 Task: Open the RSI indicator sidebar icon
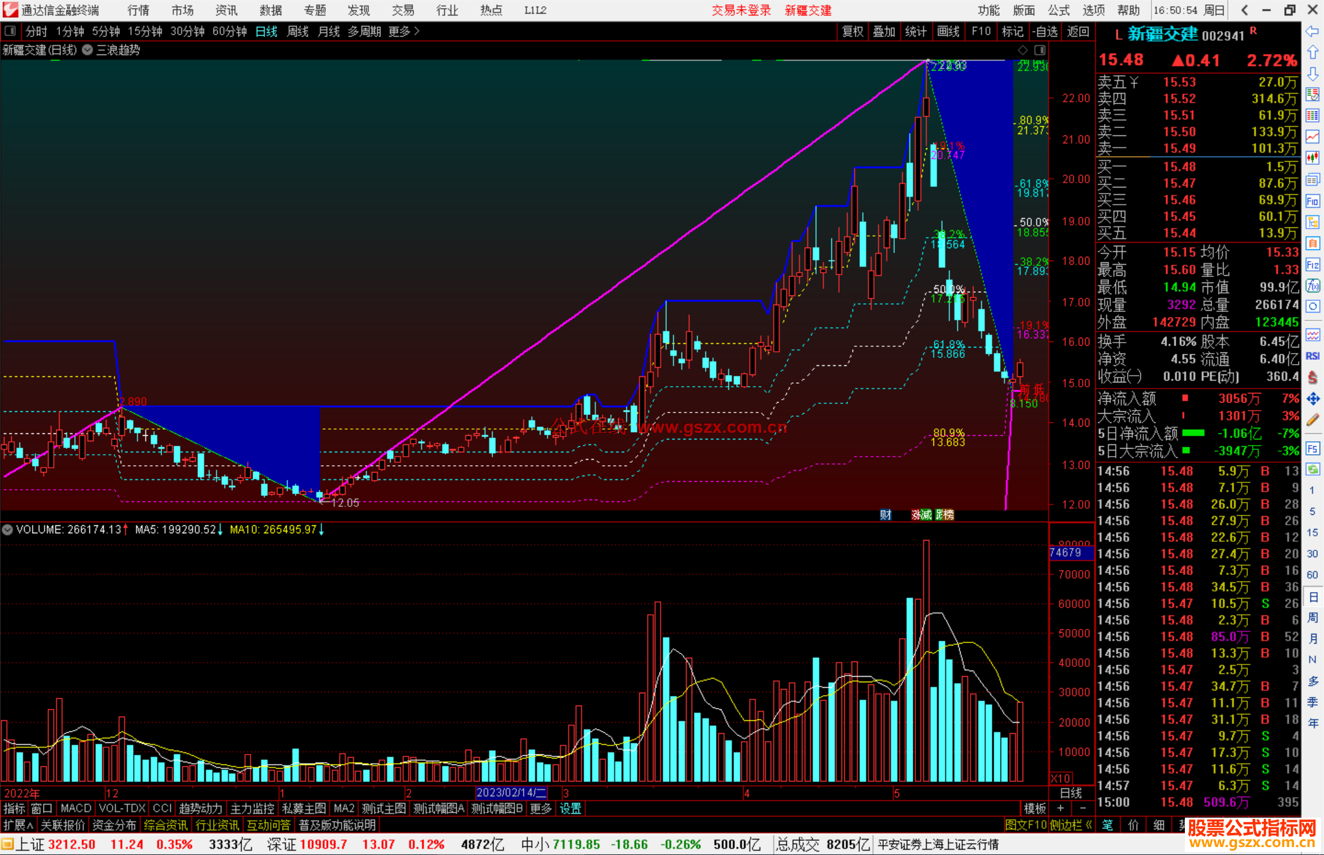coord(1312,356)
